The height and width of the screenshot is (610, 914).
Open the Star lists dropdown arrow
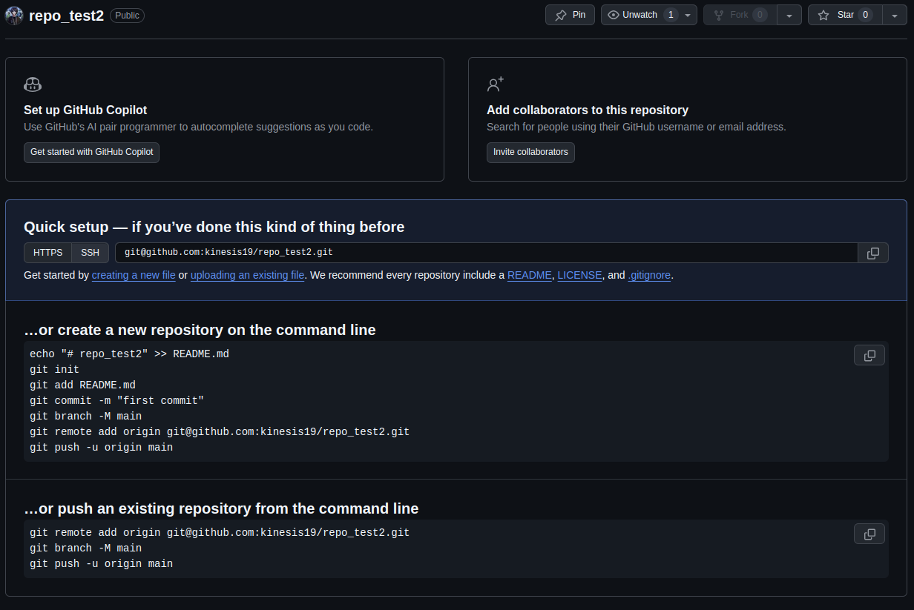click(894, 15)
